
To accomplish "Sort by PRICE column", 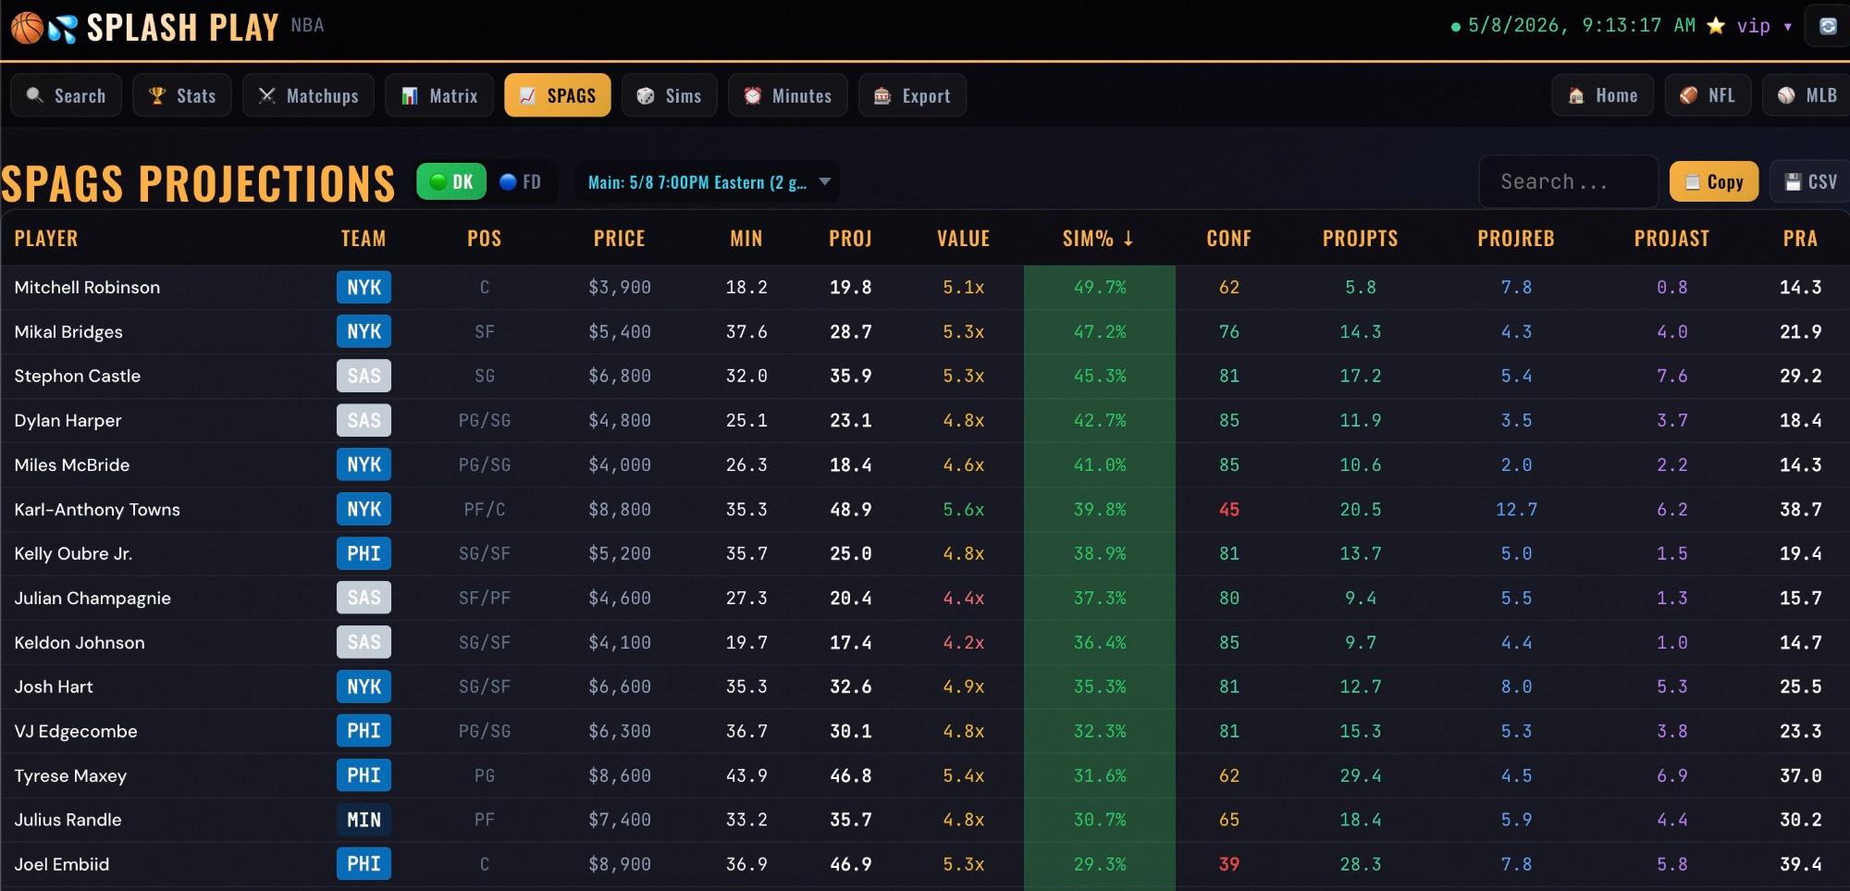I will pyautogui.click(x=620, y=239).
